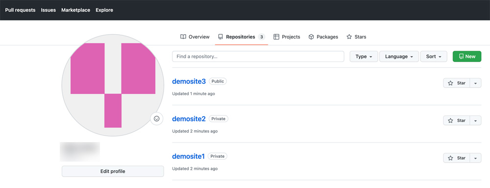Viewport: 490px width, 188px height.
Task: Star the demosite1 repository
Action: 457,158
